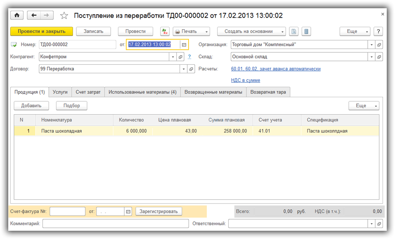Image resolution: width=395 pixels, height=239 pixels.
Task: Open the Склад record icon
Action: point(379,57)
